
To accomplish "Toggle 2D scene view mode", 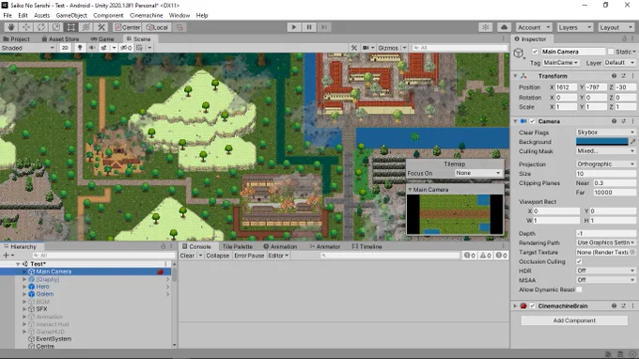I will click(65, 48).
